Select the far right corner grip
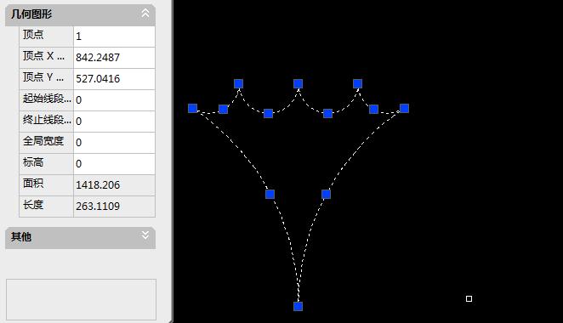The image size is (563, 323). tap(404, 108)
